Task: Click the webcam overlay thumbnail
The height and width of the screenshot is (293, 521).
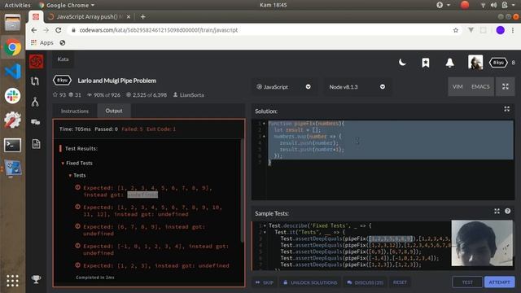Action: click(482, 243)
